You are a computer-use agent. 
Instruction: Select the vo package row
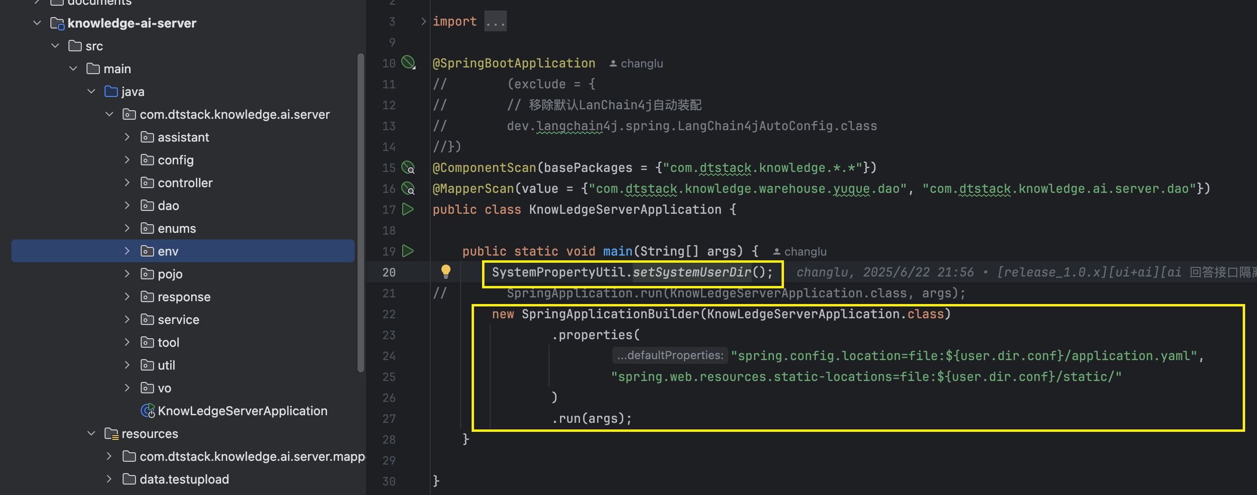[183, 388]
